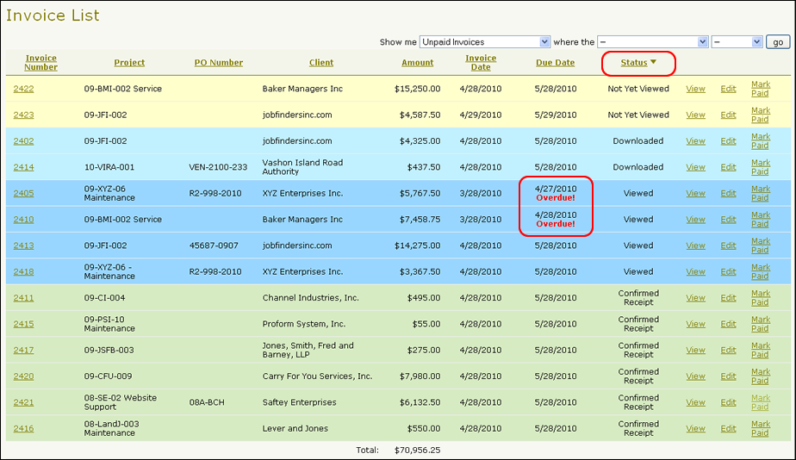Viewport: 796px width, 460px height.
Task: Sort list by Project column header
Action: [129, 63]
